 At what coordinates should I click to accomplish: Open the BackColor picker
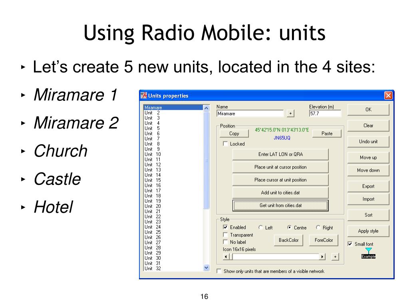click(288, 240)
